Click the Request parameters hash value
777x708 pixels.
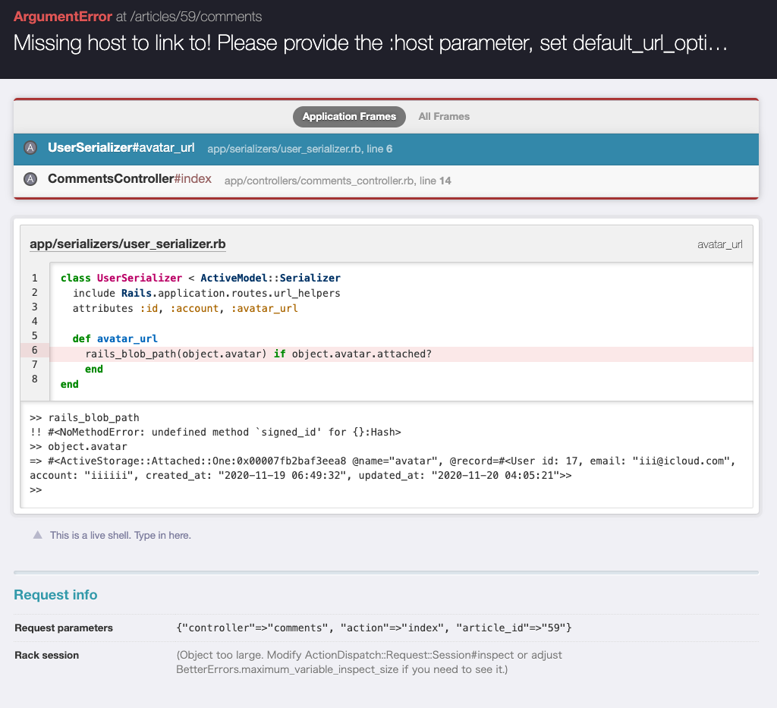pyautogui.click(x=373, y=628)
